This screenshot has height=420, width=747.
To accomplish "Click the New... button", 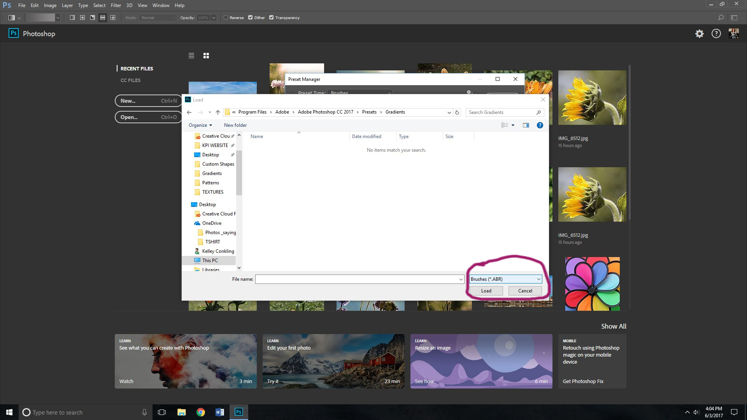I will tap(149, 101).
